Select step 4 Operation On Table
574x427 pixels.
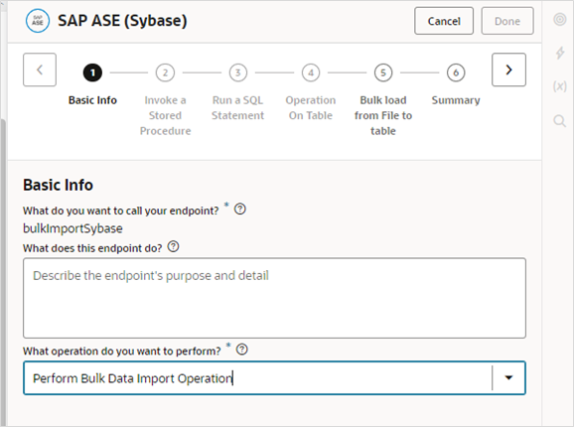pos(311,72)
